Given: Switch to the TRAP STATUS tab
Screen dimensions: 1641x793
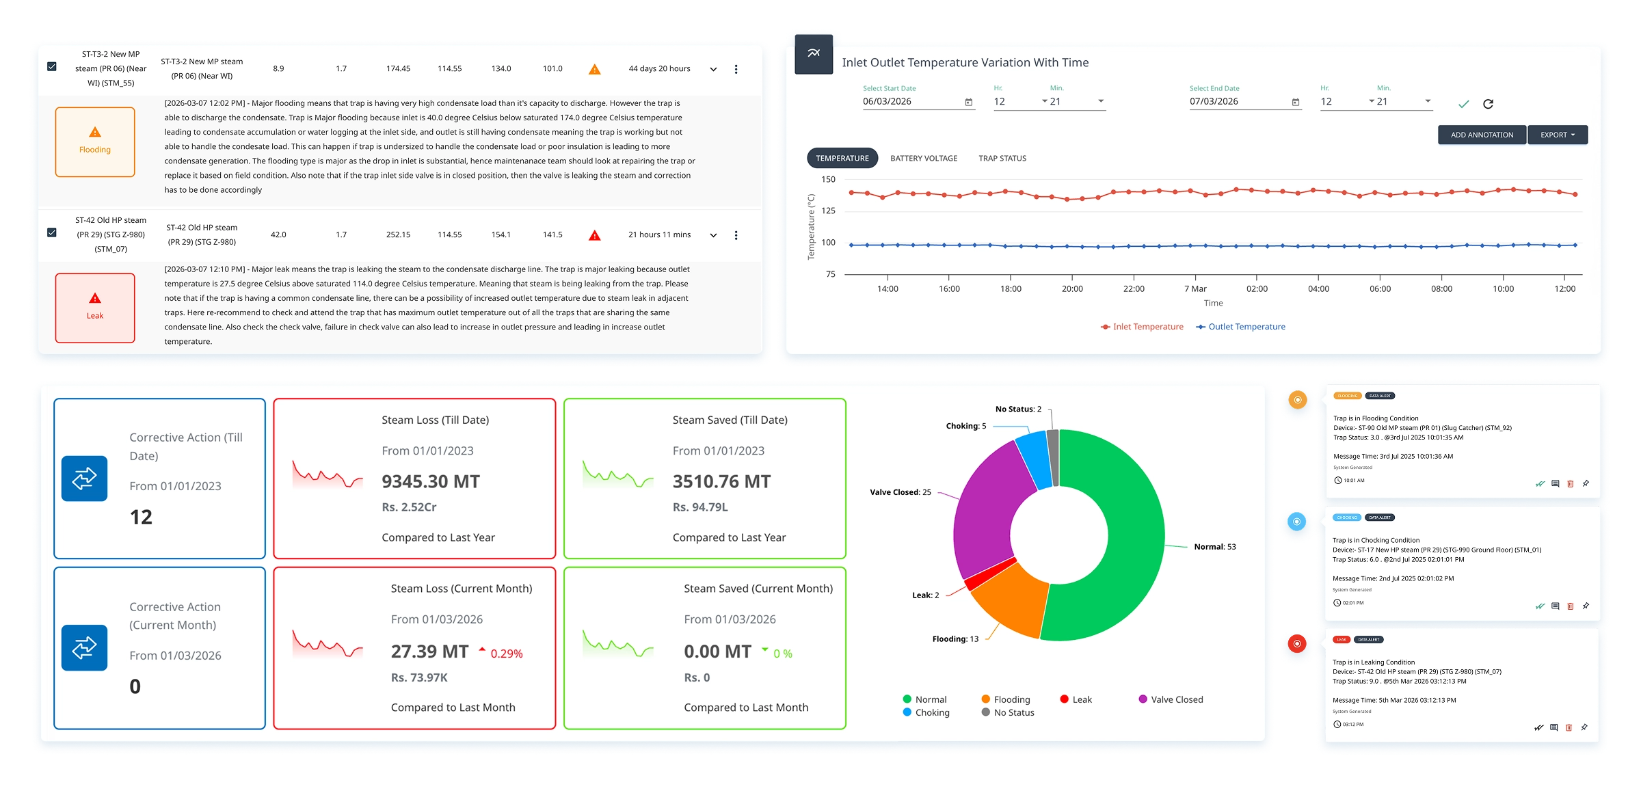Looking at the screenshot, I should (x=1002, y=158).
